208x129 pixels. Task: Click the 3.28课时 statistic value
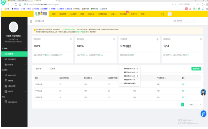tap(125, 46)
